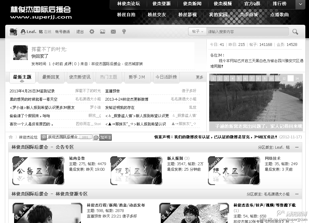Click the search magnifier icon
Viewport: 309px width, 223px height.
point(295,32)
